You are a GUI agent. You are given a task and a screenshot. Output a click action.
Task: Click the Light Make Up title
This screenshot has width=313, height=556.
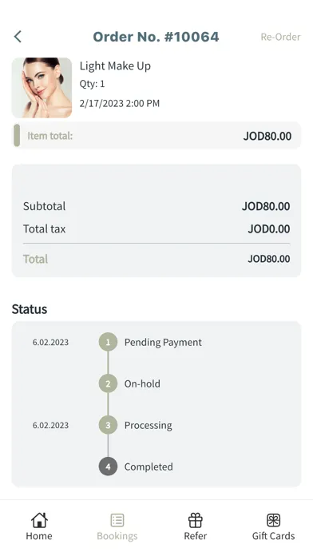click(115, 66)
